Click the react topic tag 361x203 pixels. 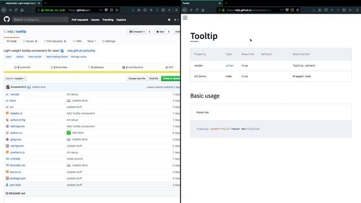point(8,56)
